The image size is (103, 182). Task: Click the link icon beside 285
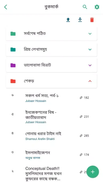pos(81,135)
